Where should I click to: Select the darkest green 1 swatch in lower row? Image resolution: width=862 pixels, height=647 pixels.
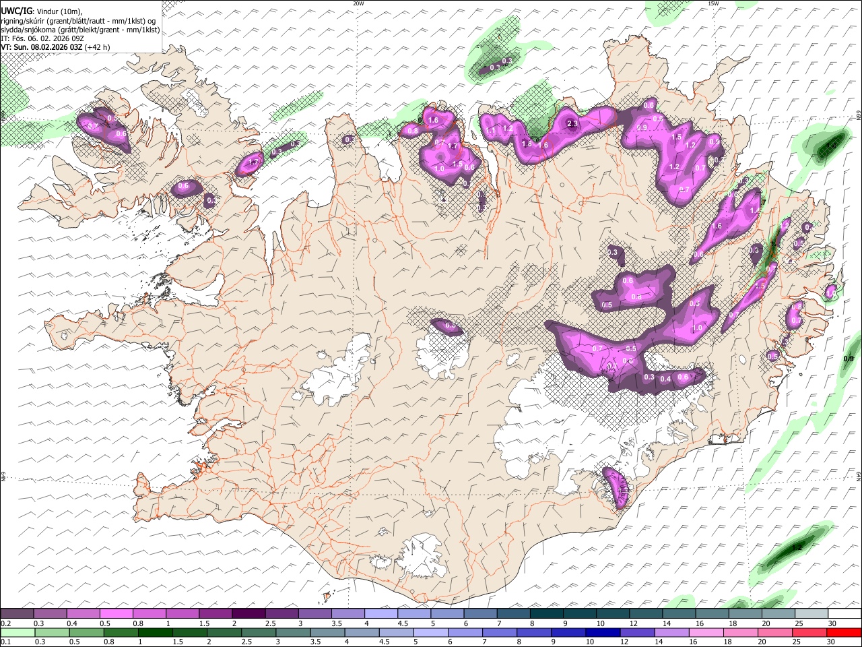point(155,632)
